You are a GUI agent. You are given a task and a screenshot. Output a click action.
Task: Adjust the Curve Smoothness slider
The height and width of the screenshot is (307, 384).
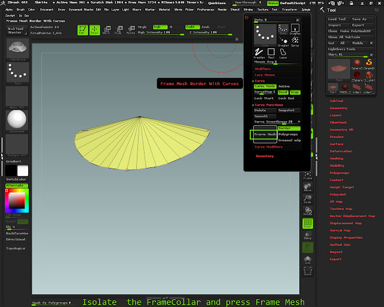click(x=277, y=122)
